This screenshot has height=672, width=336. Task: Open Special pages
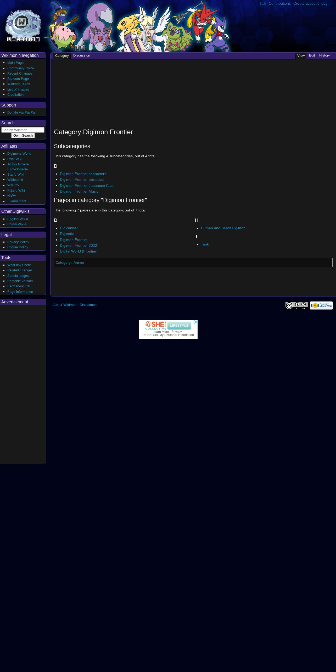[x=18, y=276]
